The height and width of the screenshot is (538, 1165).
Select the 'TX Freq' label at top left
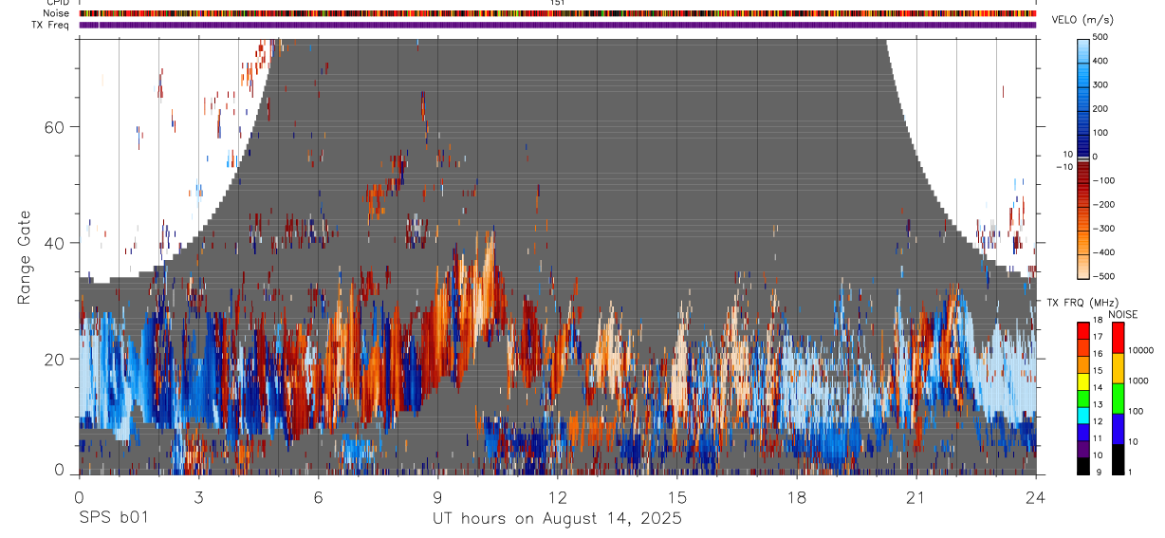tap(51, 25)
